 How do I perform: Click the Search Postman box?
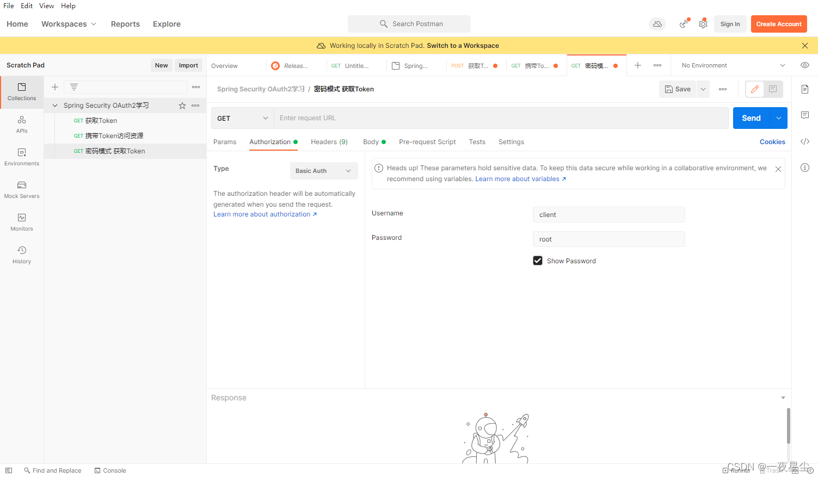[x=409, y=24]
